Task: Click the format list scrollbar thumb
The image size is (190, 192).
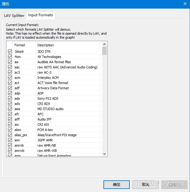Action: point(105,51)
